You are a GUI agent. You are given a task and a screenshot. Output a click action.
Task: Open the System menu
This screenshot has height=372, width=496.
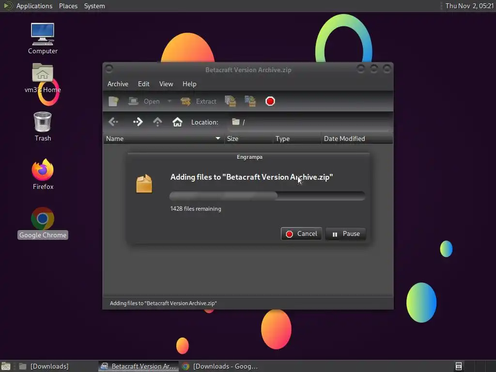point(94,6)
